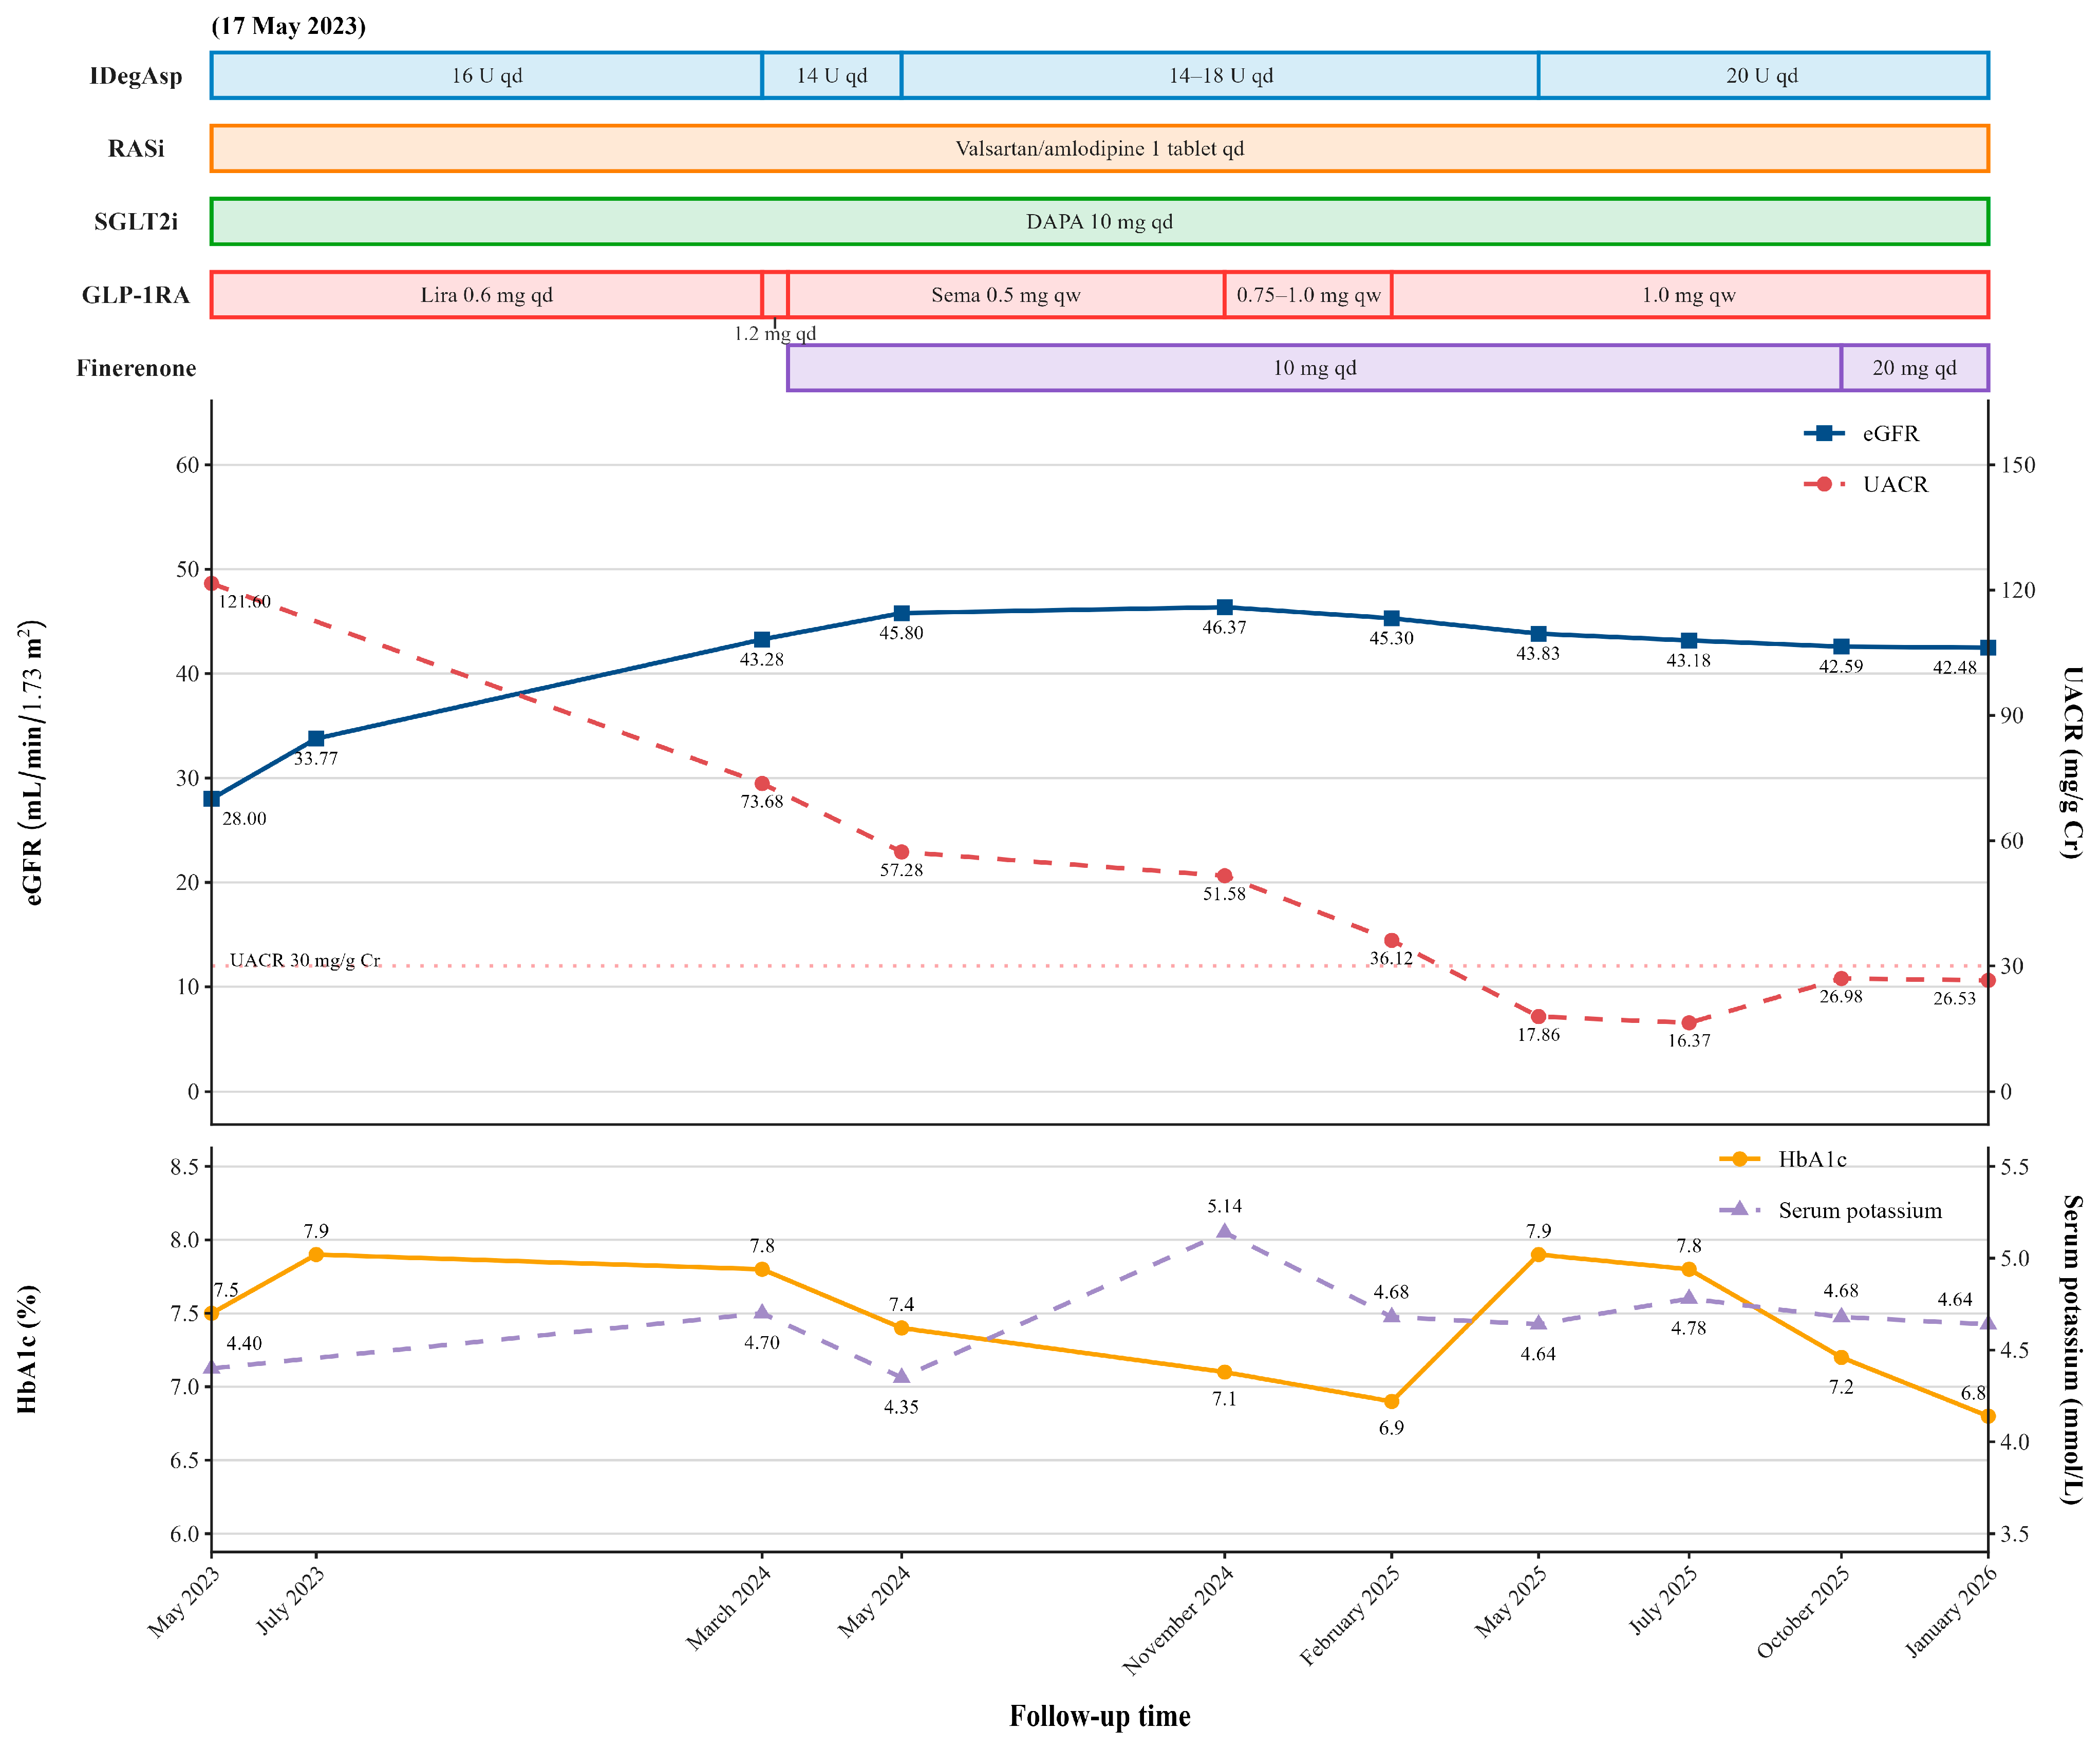Click the March 2024 axis label
The image size is (2100, 1748).
pos(728,1608)
